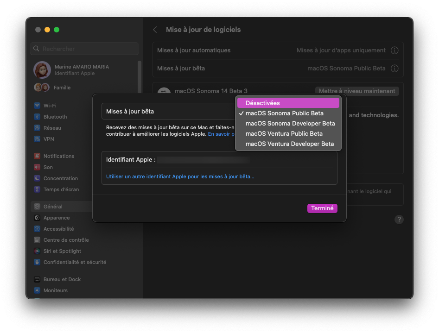The image size is (439, 333).
Task: Go back using the chevron arrow
Action: (155, 29)
